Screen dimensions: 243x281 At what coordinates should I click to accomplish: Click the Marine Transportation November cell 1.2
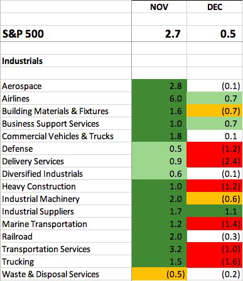[159, 224]
